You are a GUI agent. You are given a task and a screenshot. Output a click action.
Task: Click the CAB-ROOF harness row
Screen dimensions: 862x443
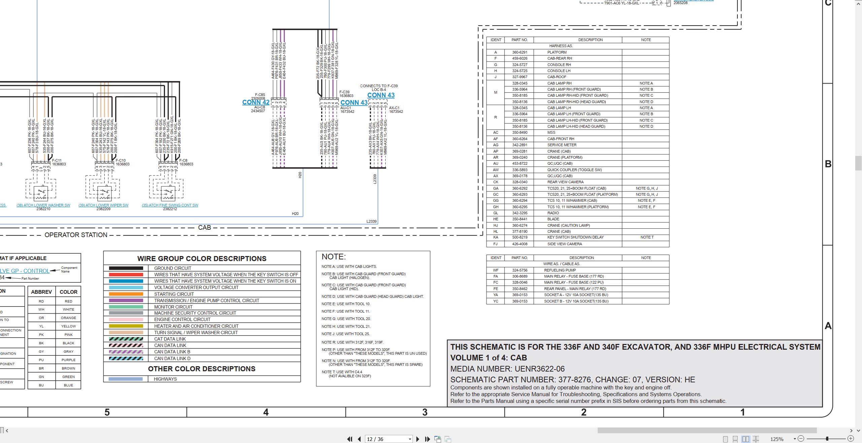tap(577, 77)
